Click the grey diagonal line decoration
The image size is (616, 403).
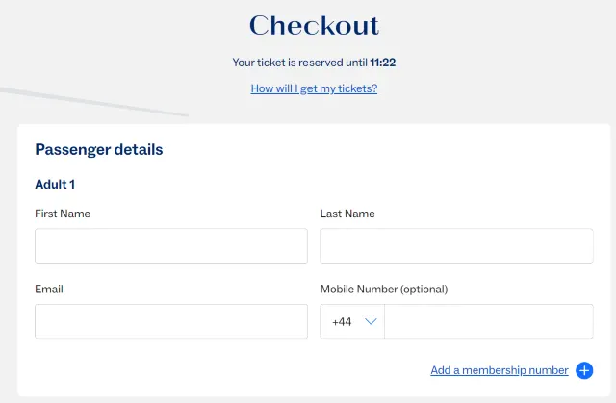pyautogui.click(x=96, y=103)
